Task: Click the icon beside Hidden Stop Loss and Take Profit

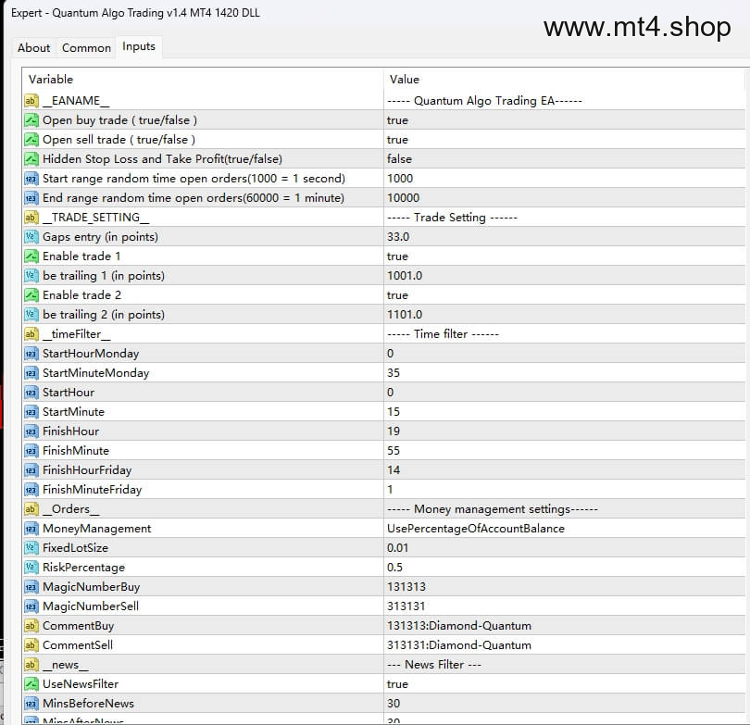Action: [31, 159]
